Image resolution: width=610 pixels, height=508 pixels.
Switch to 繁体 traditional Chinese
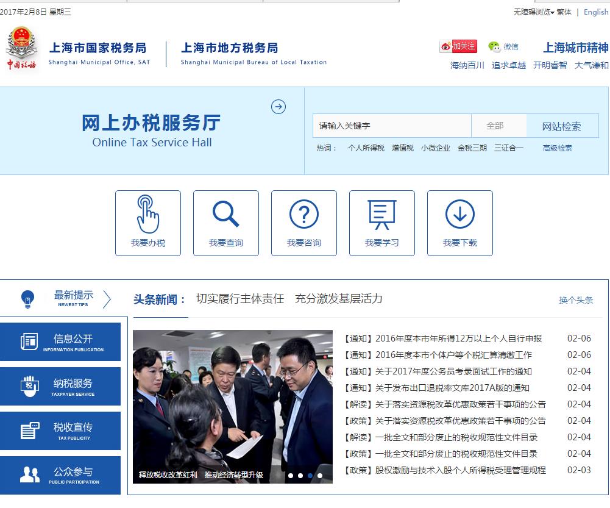click(564, 12)
